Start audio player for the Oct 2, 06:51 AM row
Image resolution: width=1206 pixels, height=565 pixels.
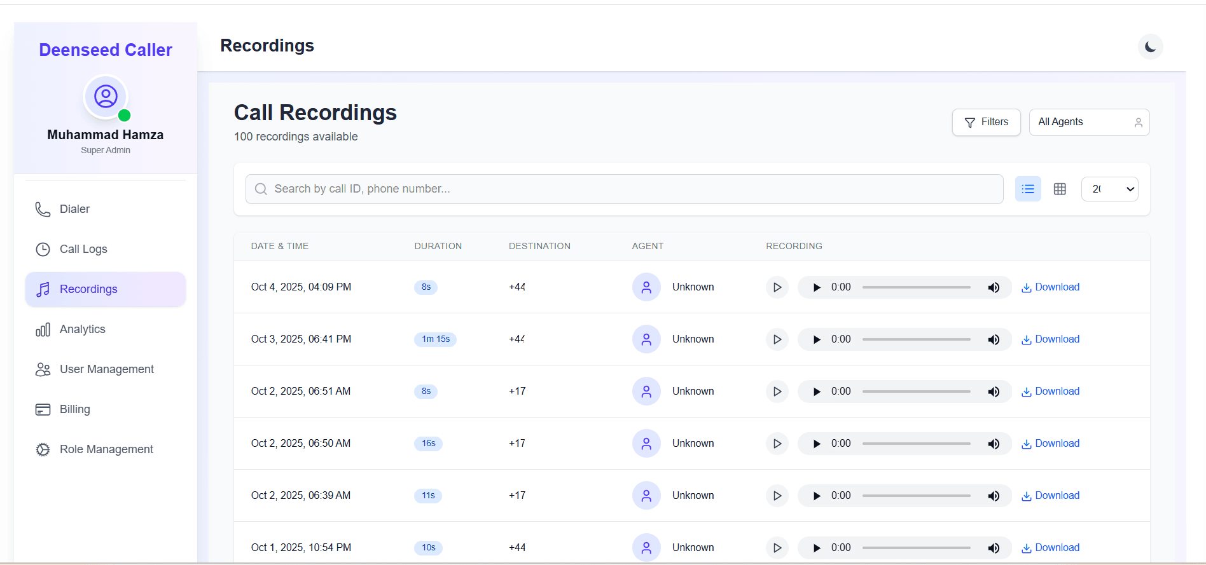point(817,391)
